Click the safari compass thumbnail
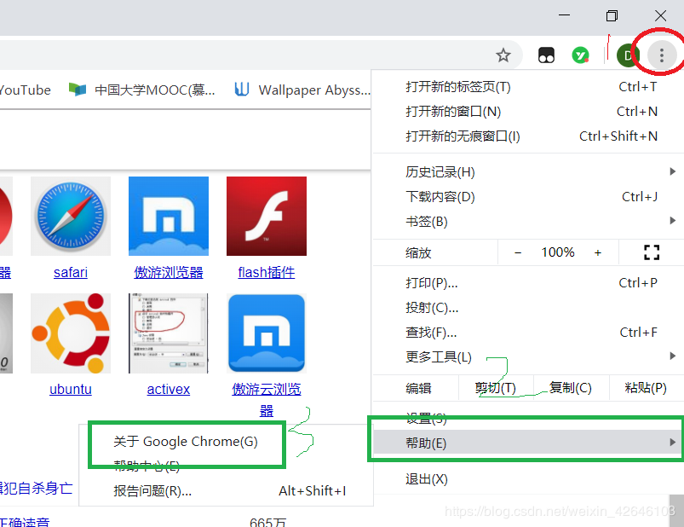 pyautogui.click(x=71, y=216)
